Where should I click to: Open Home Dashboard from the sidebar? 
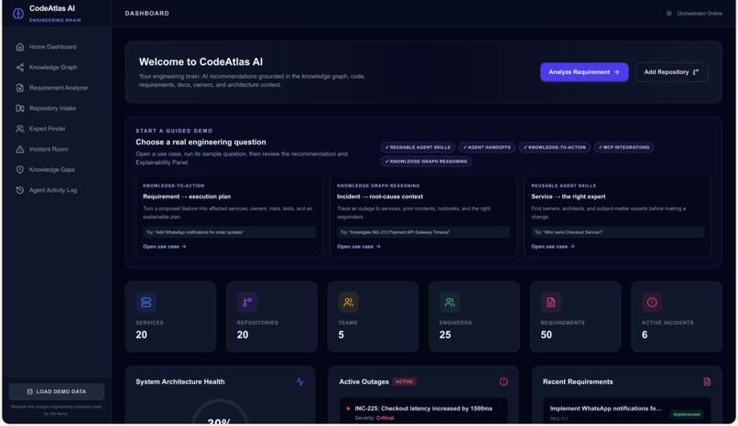[x=57, y=47]
